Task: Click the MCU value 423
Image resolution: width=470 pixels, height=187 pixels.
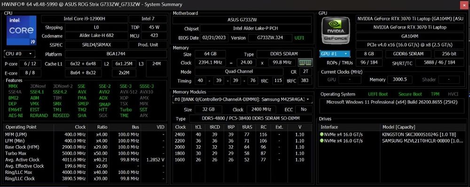Action: (x=154, y=36)
